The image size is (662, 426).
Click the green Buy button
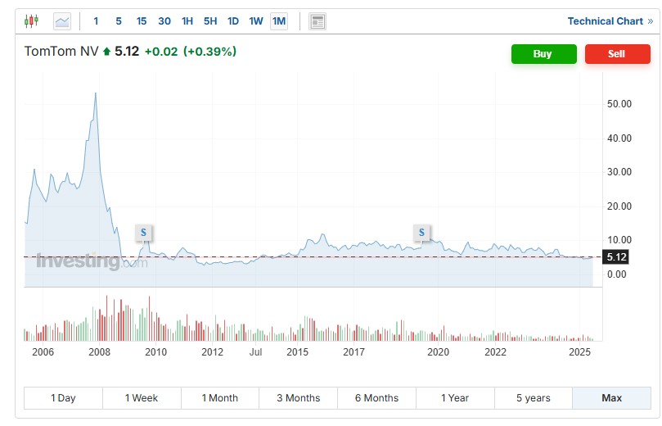(544, 54)
